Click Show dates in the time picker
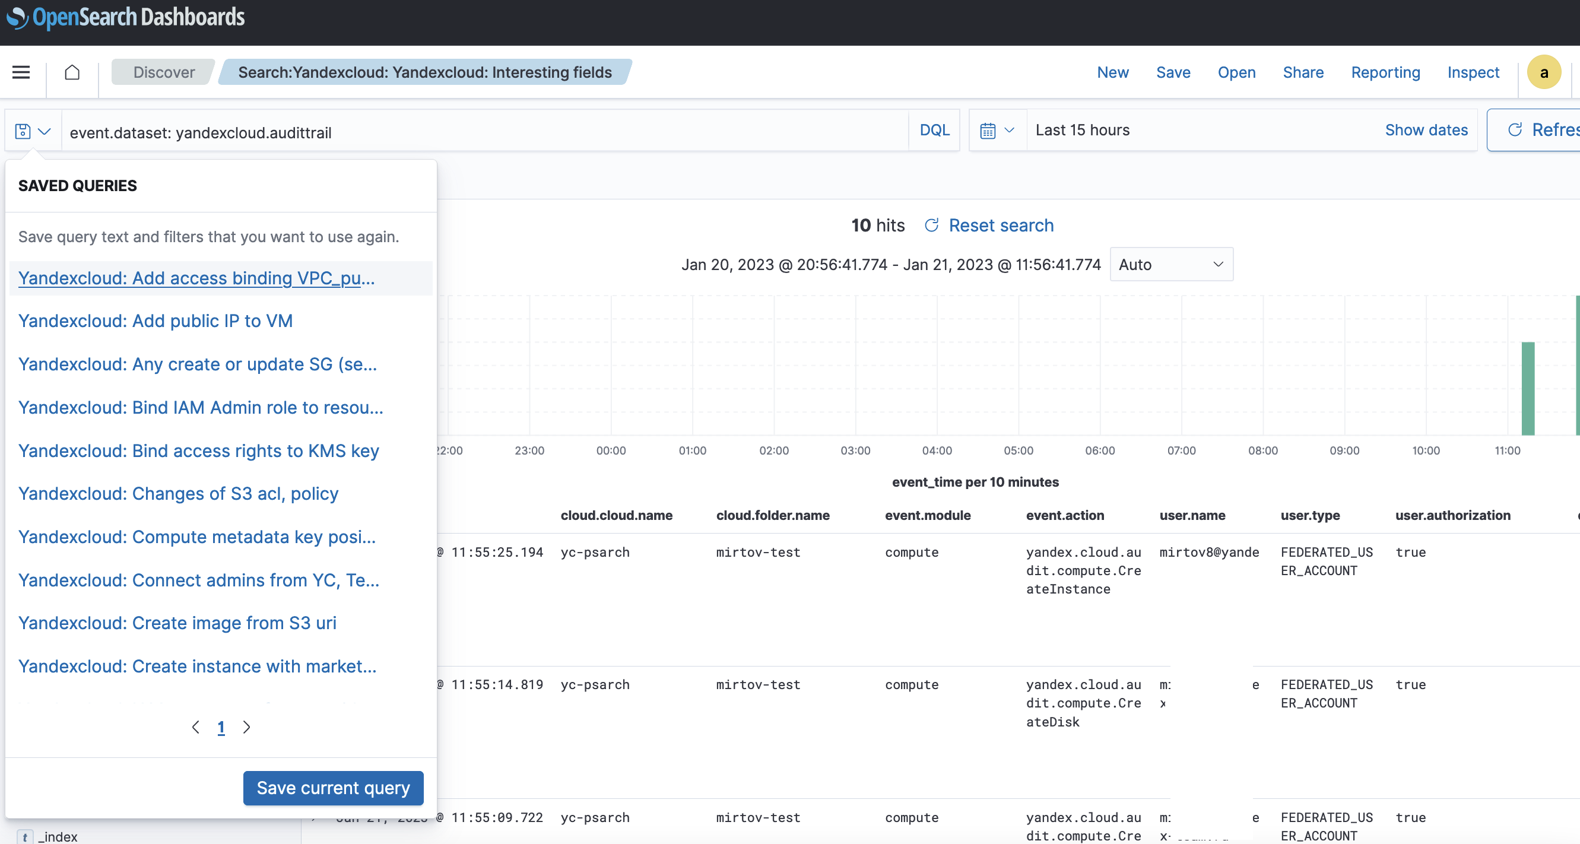The width and height of the screenshot is (1580, 844). pyautogui.click(x=1426, y=130)
